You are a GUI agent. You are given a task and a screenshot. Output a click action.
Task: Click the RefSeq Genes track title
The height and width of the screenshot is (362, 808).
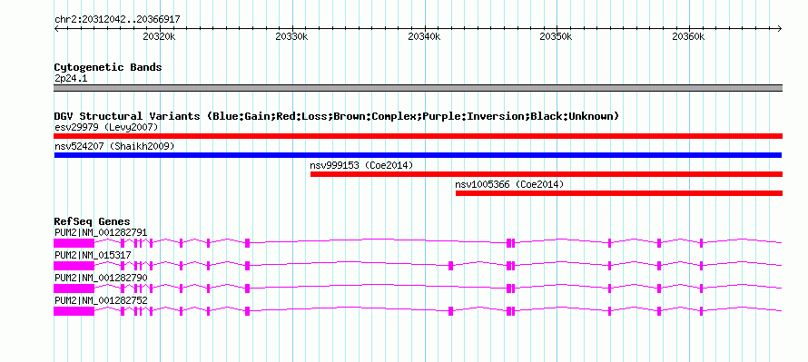coord(93,221)
